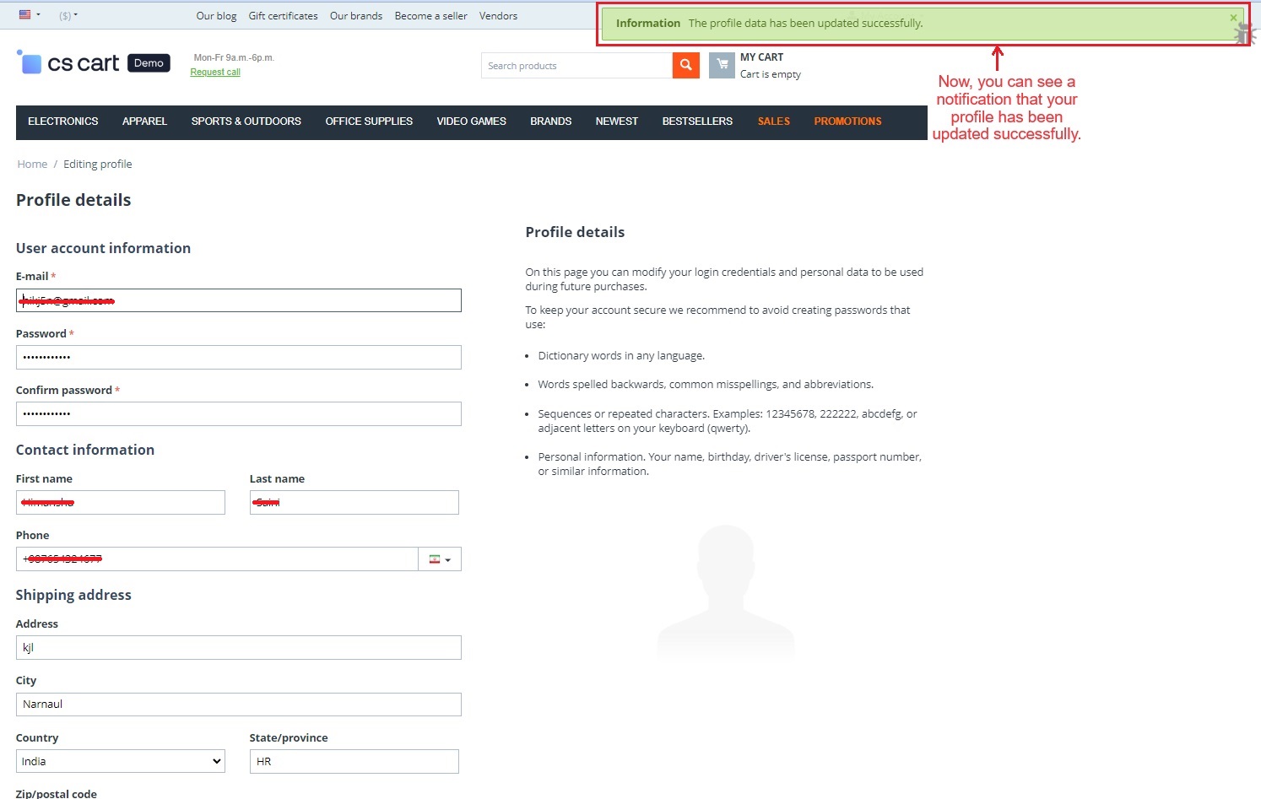1261x799 pixels.
Task: Open the shopping cart icon
Action: point(722,65)
